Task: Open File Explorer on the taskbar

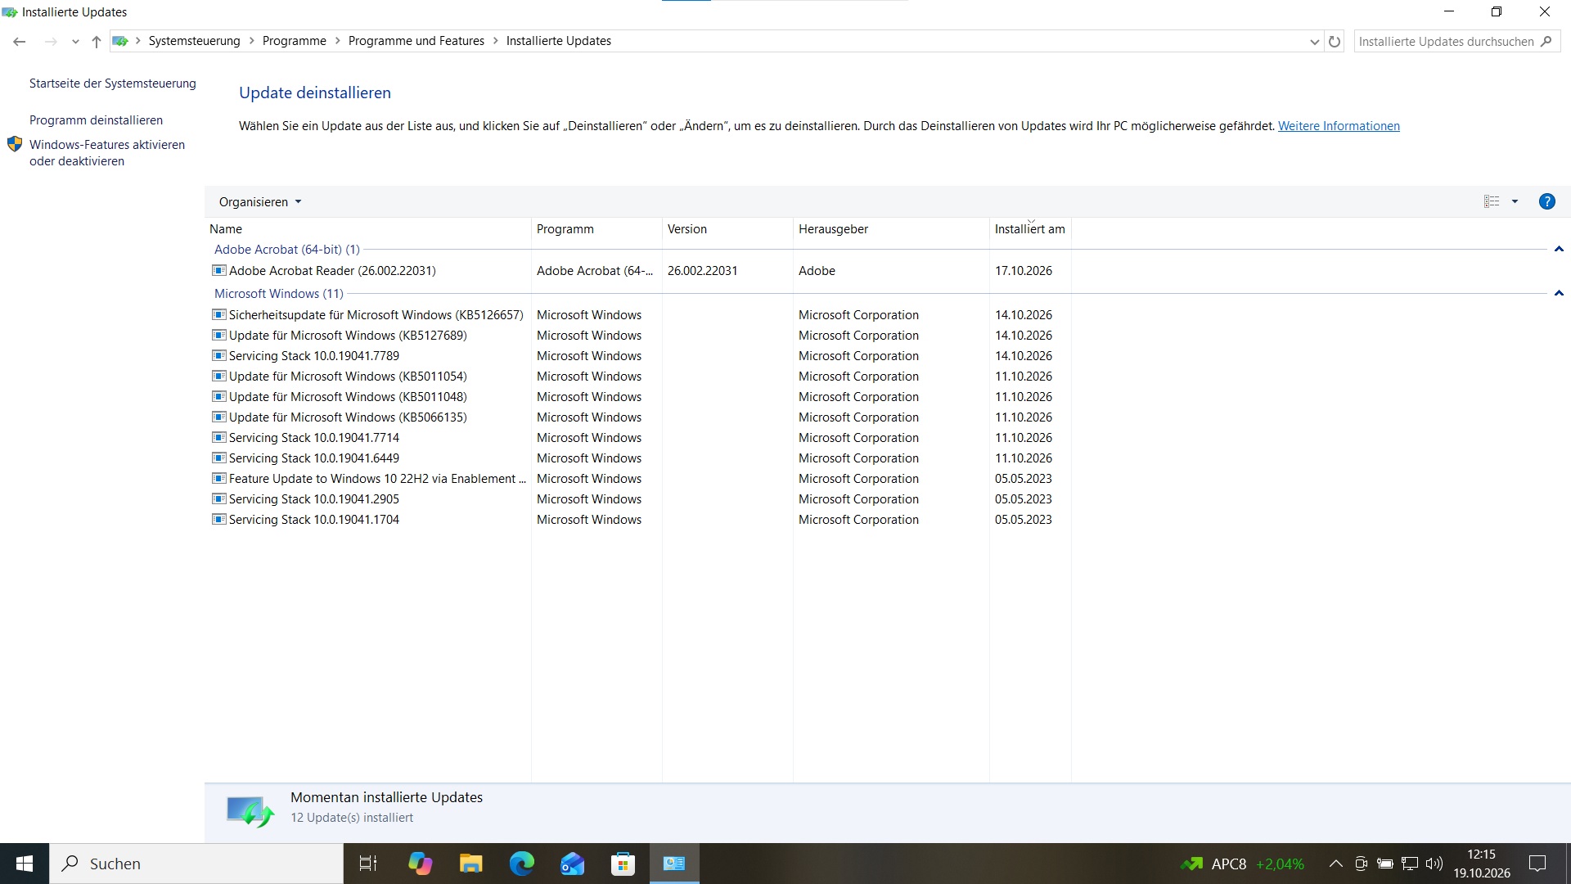Action: tap(470, 864)
